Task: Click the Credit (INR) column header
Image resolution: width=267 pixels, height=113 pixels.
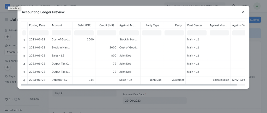Action: click(x=107, y=25)
